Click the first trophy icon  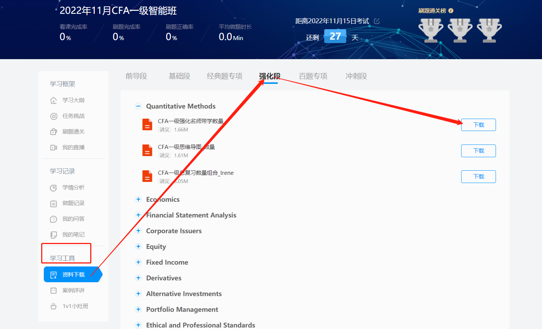coord(431,30)
